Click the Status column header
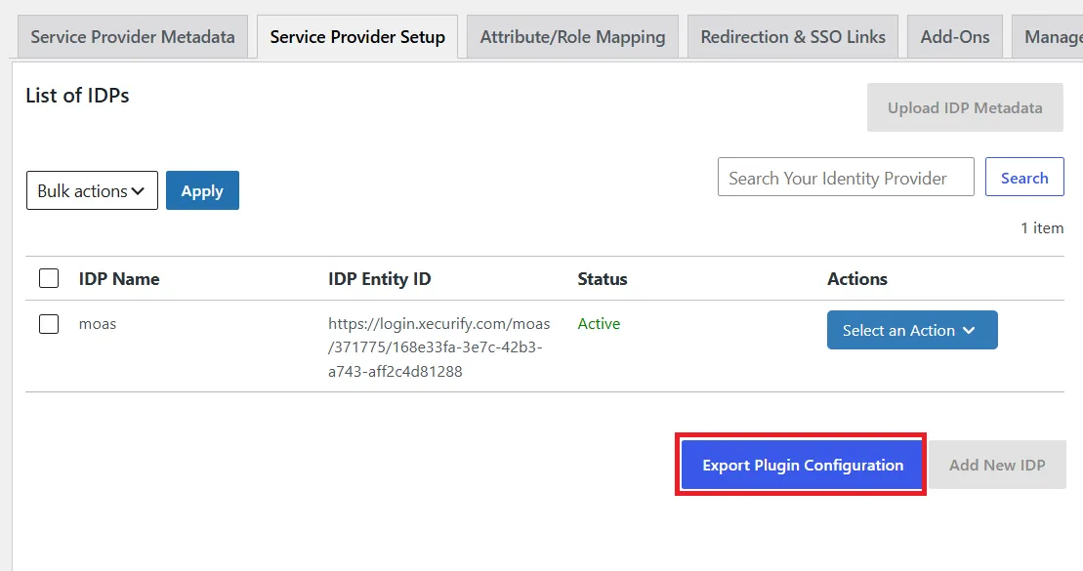The height and width of the screenshot is (571, 1083). (x=603, y=279)
